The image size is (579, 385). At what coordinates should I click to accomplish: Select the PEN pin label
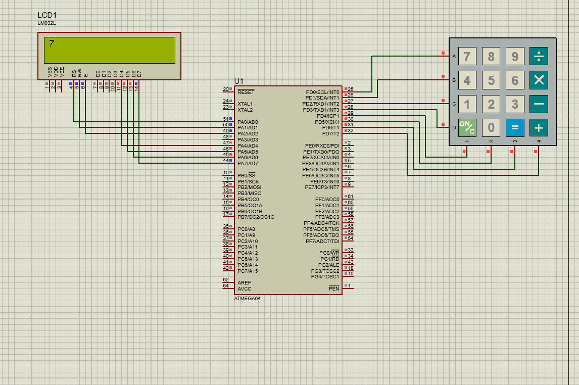pos(334,288)
